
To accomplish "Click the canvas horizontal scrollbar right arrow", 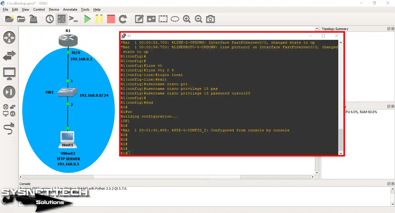I will coord(313,177).
